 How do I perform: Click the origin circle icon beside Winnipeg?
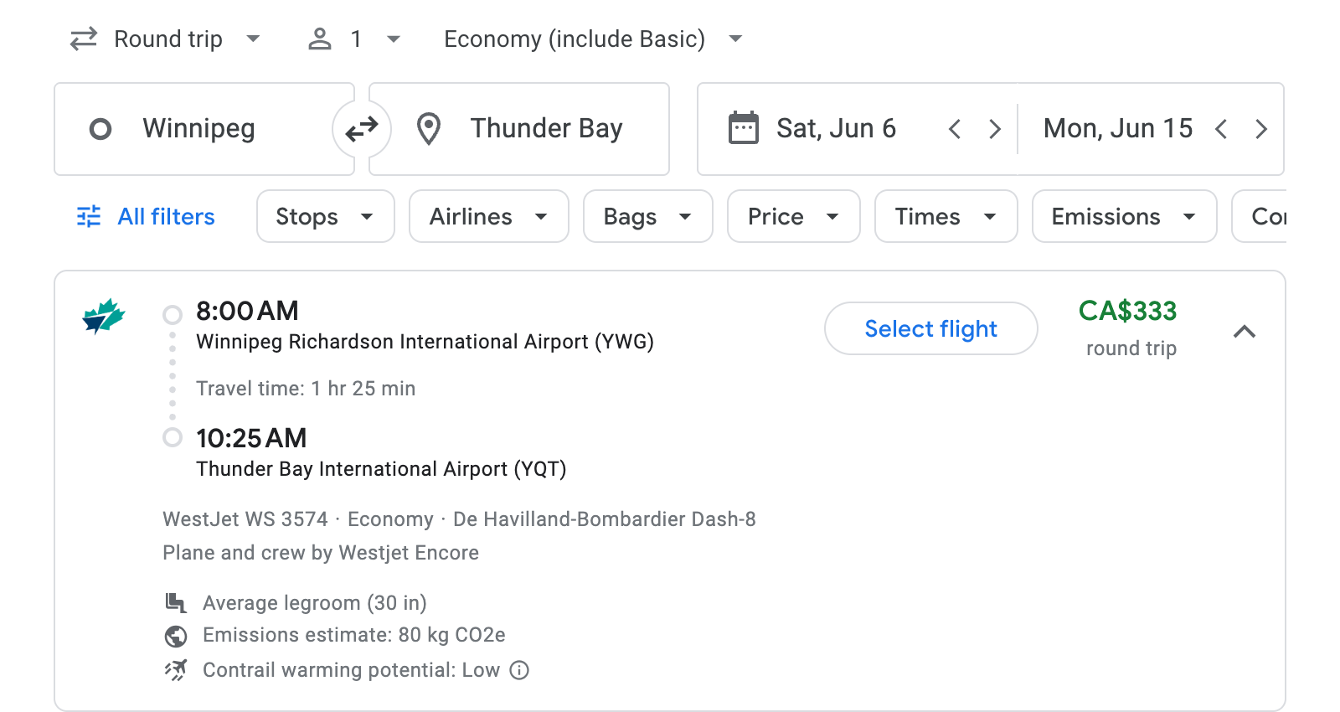100,128
